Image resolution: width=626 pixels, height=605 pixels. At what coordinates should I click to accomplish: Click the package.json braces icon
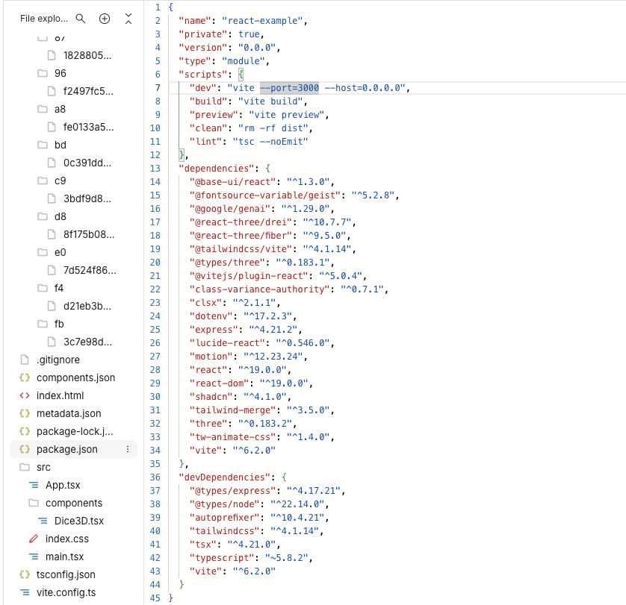pyautogui.click(x=25, y=450)
